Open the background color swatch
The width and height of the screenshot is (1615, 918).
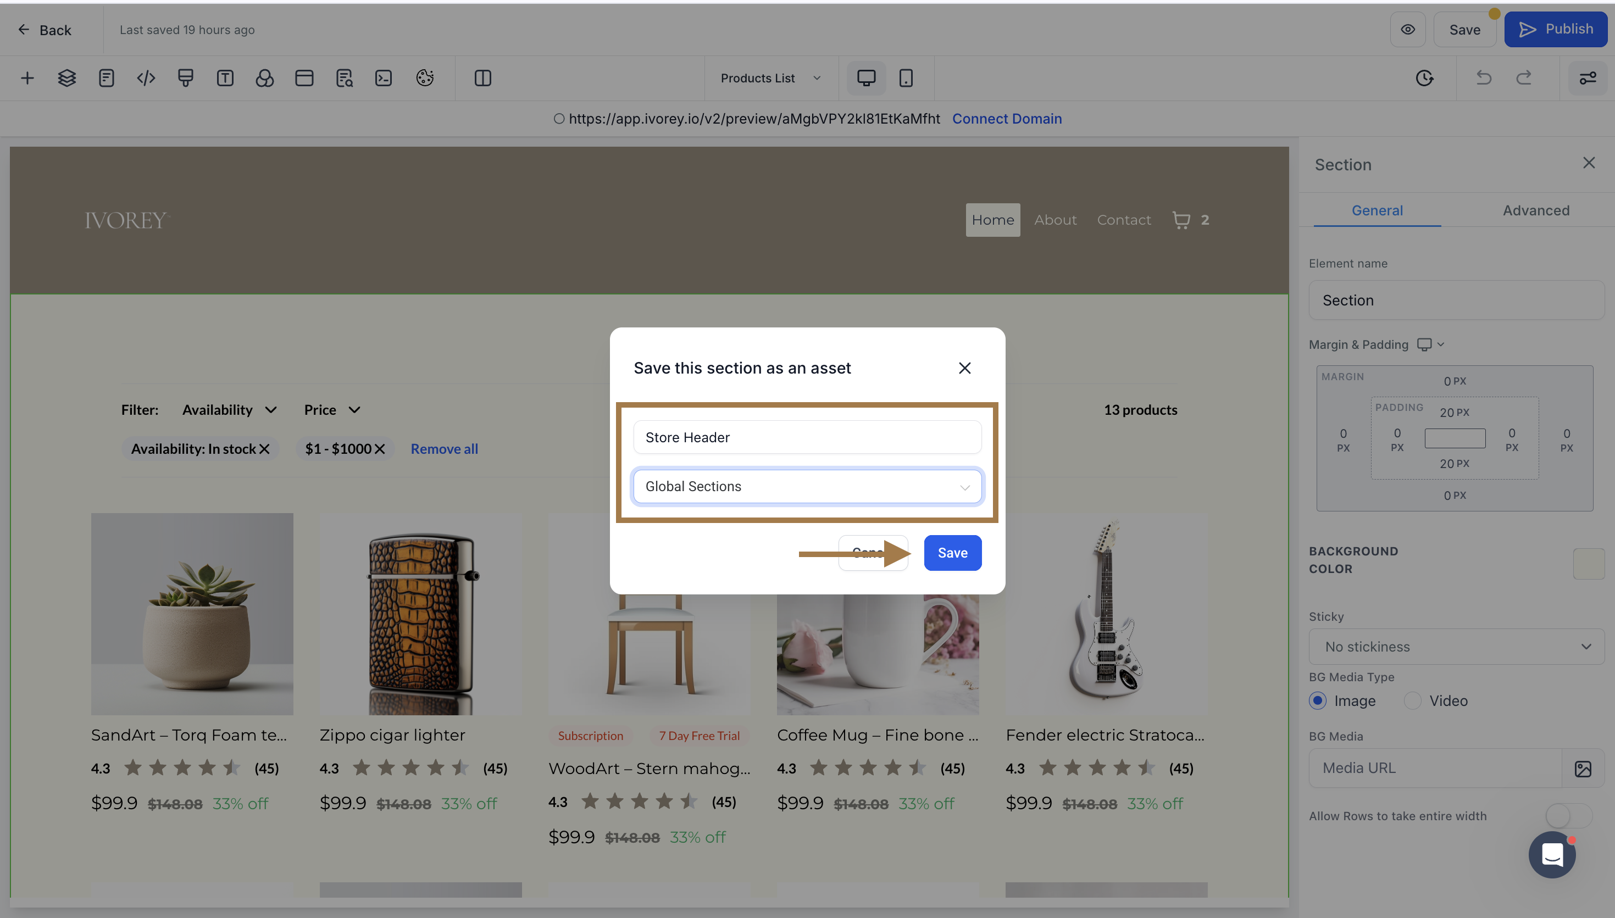(1588, 563)
